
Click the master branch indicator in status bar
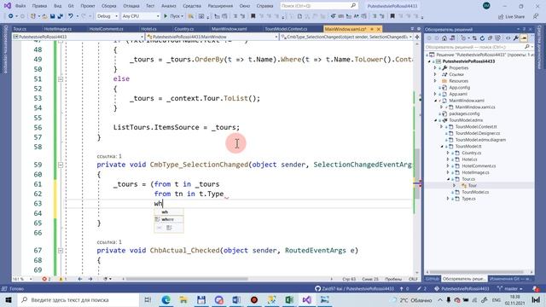point(510,288)
